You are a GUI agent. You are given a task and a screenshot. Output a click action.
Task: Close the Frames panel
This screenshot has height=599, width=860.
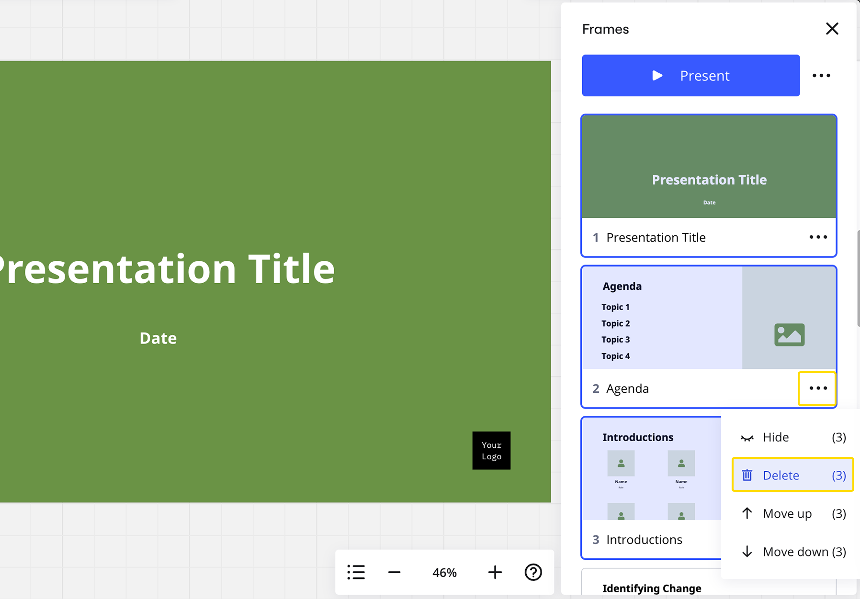pyautogui.click(x=832, y=29)
